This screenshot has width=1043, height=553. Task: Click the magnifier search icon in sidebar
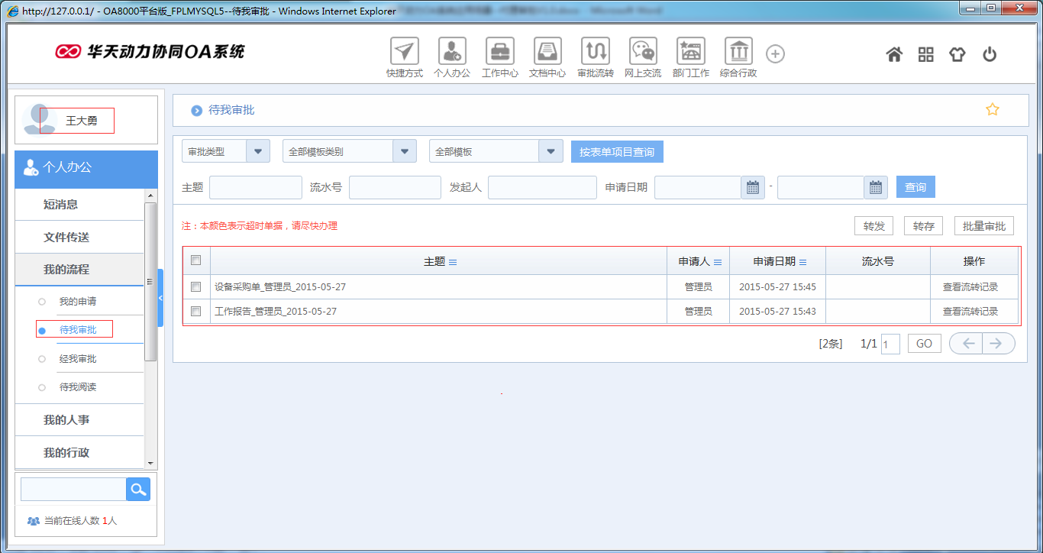[x=138, y=490]
